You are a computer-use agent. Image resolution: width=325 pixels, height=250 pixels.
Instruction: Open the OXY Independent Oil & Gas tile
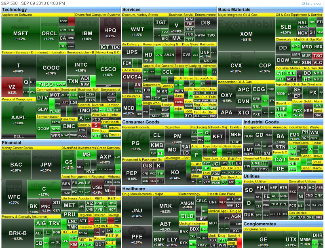coord(226,95)
